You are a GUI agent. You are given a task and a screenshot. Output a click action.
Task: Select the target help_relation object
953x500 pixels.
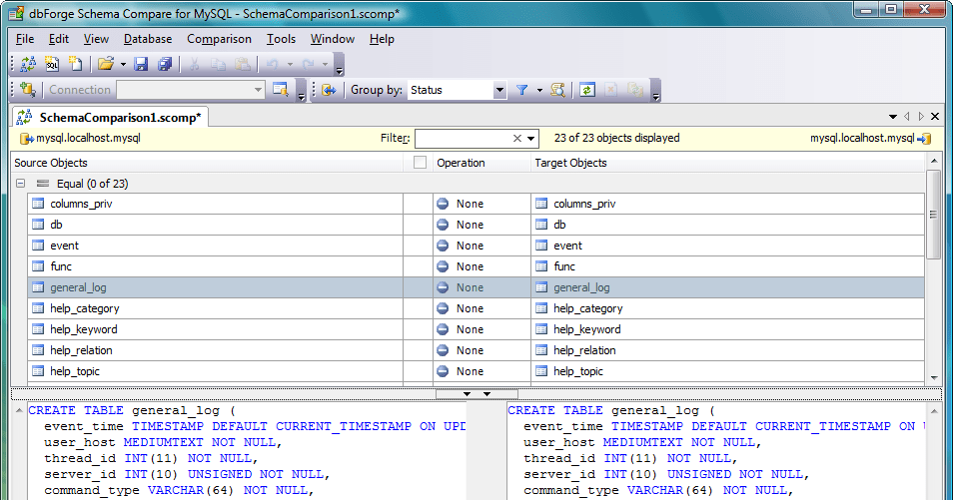[x=727, y=350]
